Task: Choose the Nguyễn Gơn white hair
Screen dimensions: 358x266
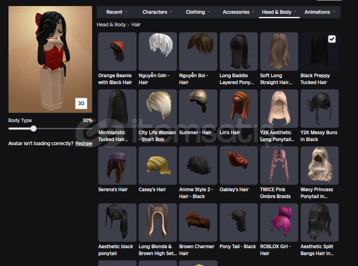Action: coord(158,52)
